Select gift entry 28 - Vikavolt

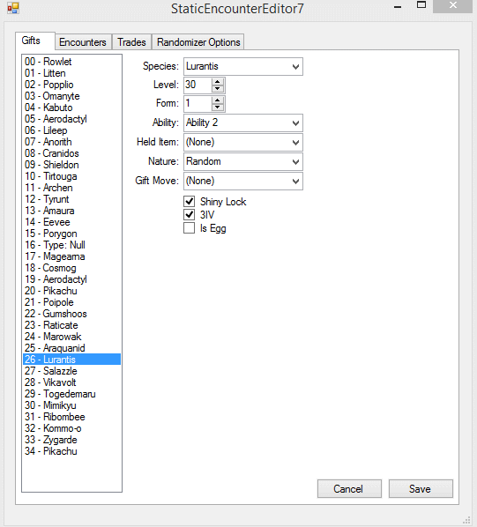tap(71, 382)
